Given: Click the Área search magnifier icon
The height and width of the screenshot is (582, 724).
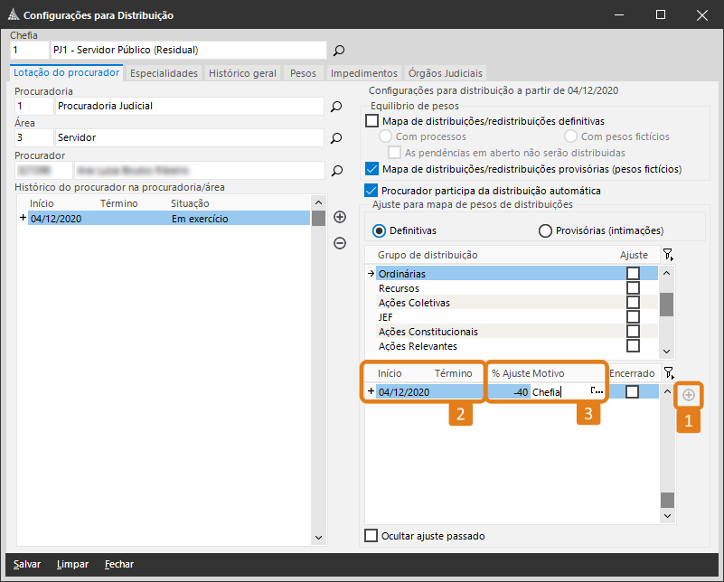Looking at the screenshot, I should click(x=336, y=138).
